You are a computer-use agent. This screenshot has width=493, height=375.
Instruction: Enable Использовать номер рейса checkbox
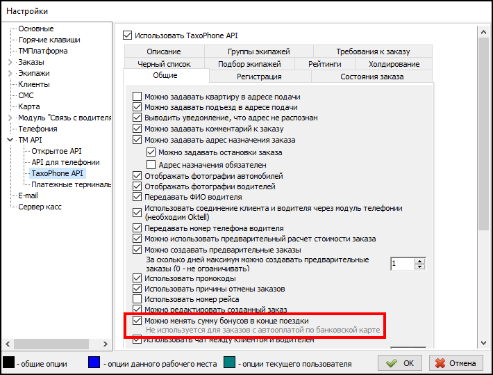(x=137, y=298)
